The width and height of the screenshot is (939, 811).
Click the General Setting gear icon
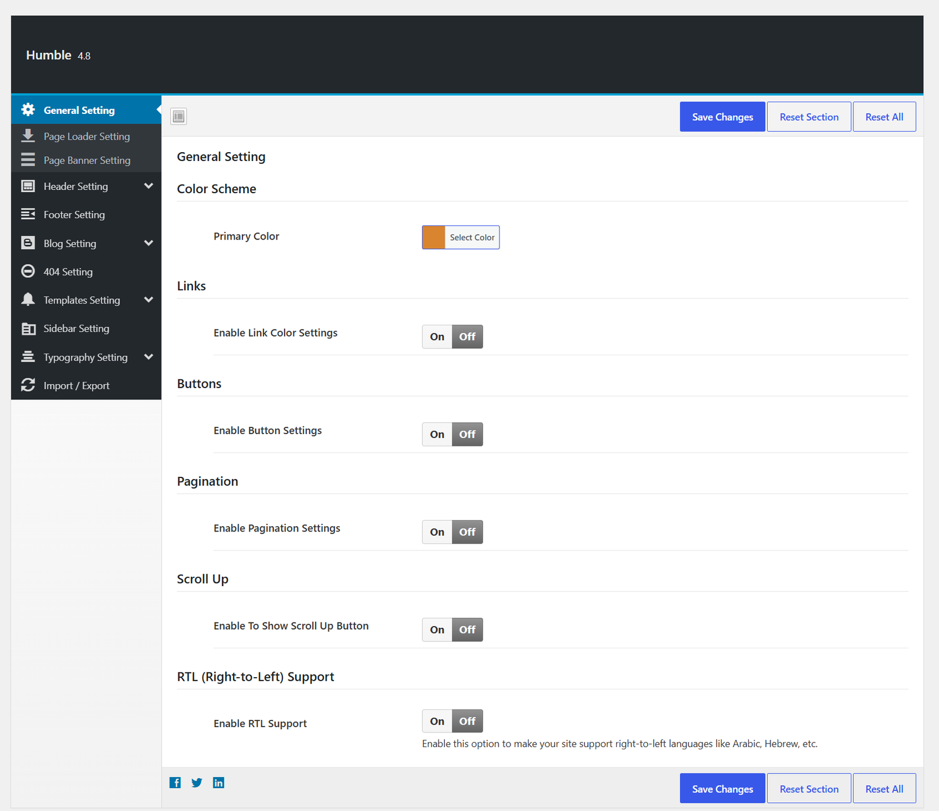(28, 110)
